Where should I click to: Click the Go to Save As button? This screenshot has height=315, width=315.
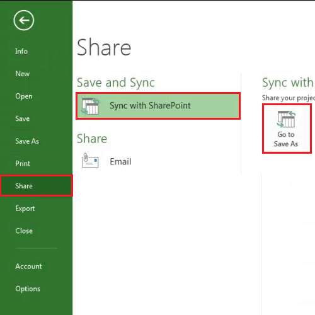[x=287, y=129]
